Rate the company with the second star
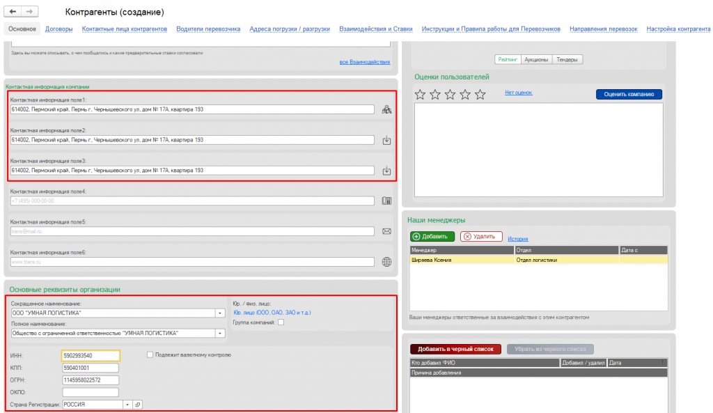The height and width of the screenshot is (413, 713). click(x=435, y=94)
